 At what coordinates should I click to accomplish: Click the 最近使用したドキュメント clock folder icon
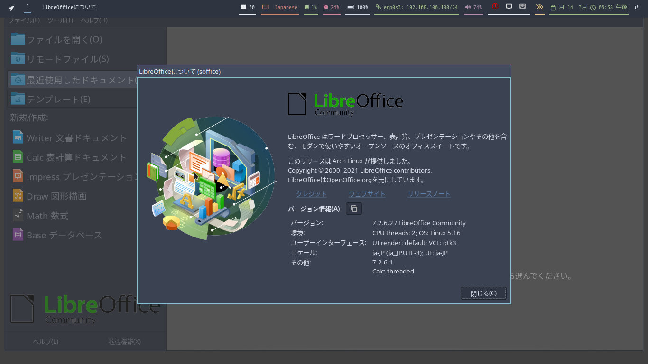(18, 79)
